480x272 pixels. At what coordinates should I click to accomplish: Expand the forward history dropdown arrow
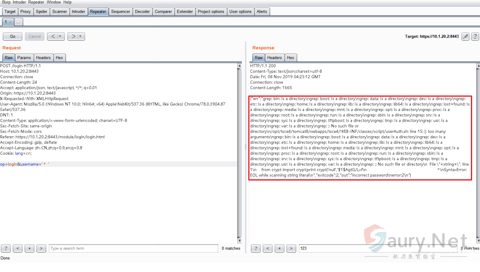81,36
